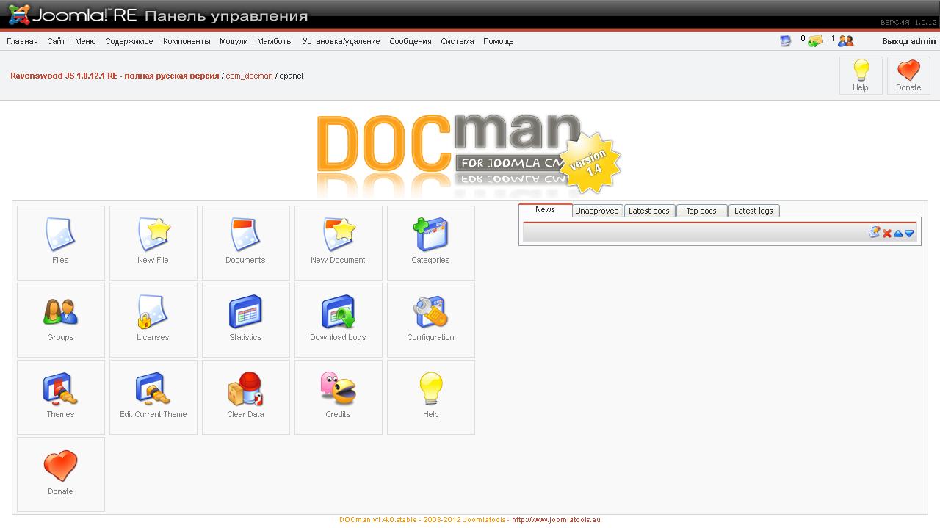Switch to the News tab
The image size is (940, 528).
click(x=545, y=209)
